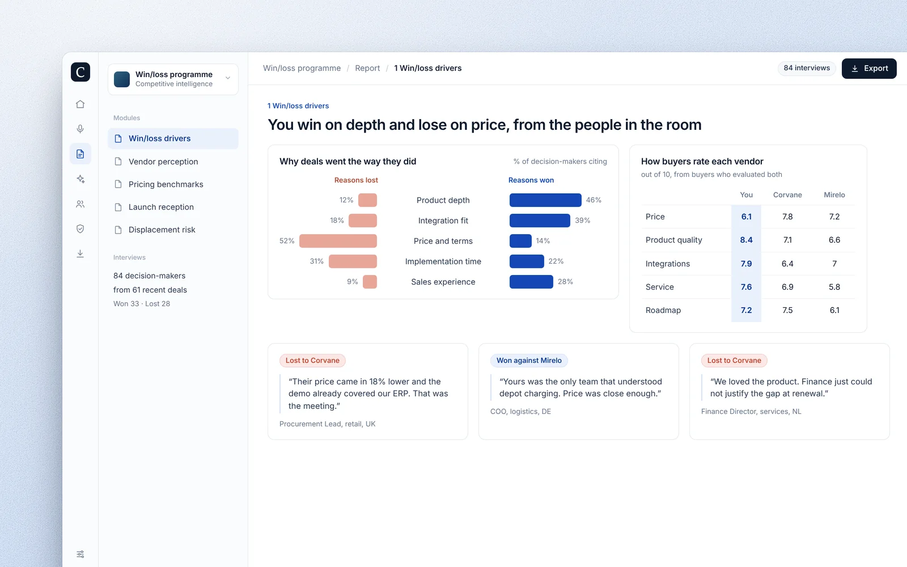Click the download icon in the rail
The image size is (907, 567).
click(x=80, y=253)
